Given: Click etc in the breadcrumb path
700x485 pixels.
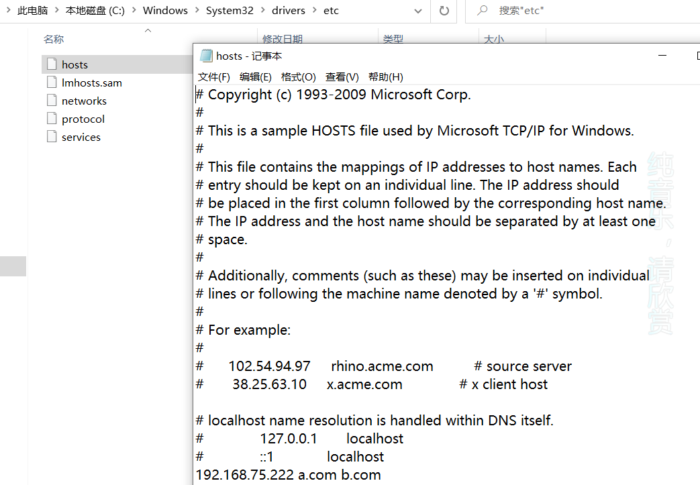Looking at the screenshot, I should point(332,10).
